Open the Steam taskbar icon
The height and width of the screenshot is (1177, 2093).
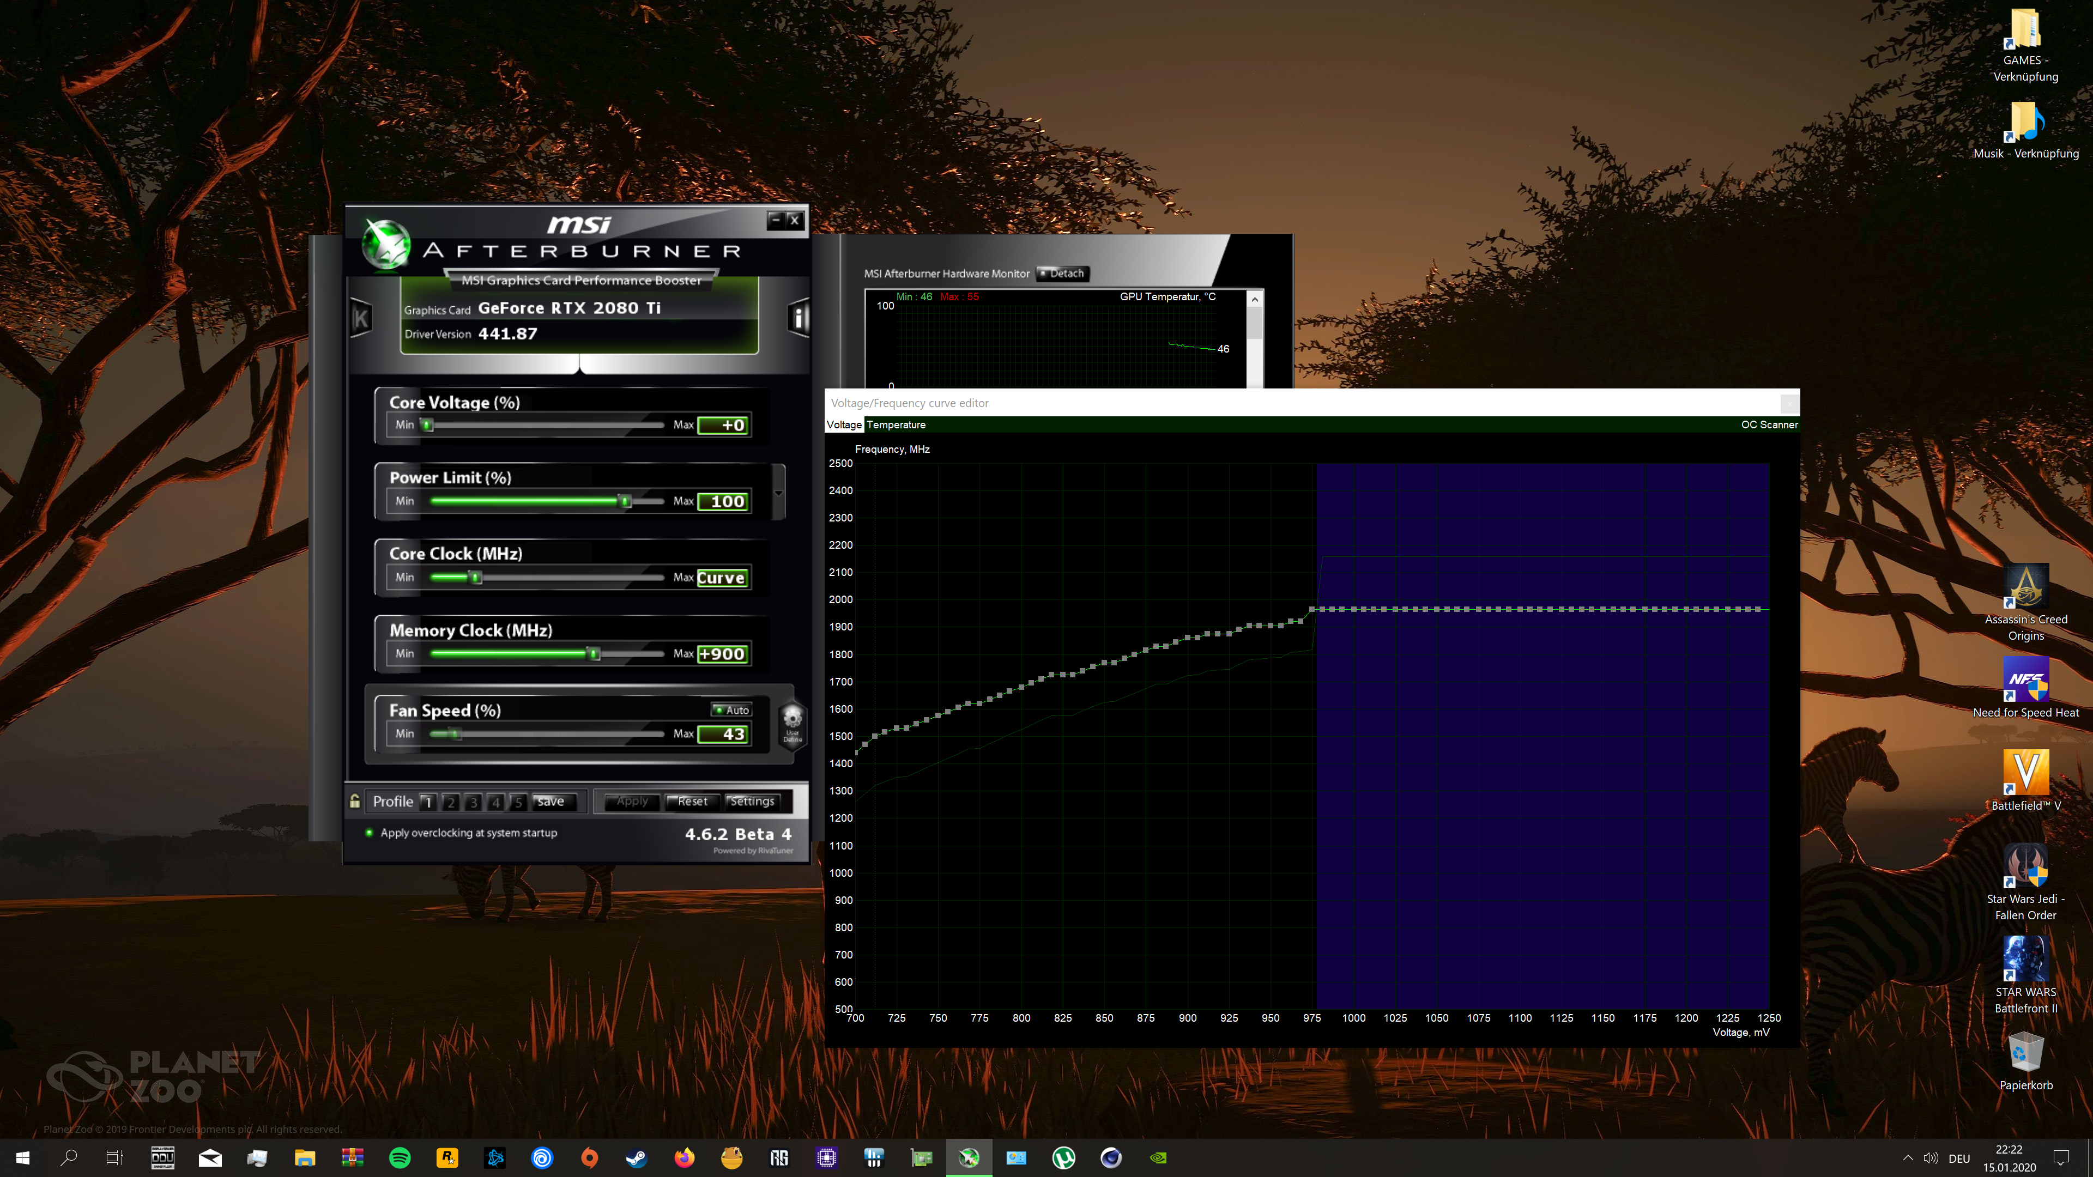[x=637, y=1157]
